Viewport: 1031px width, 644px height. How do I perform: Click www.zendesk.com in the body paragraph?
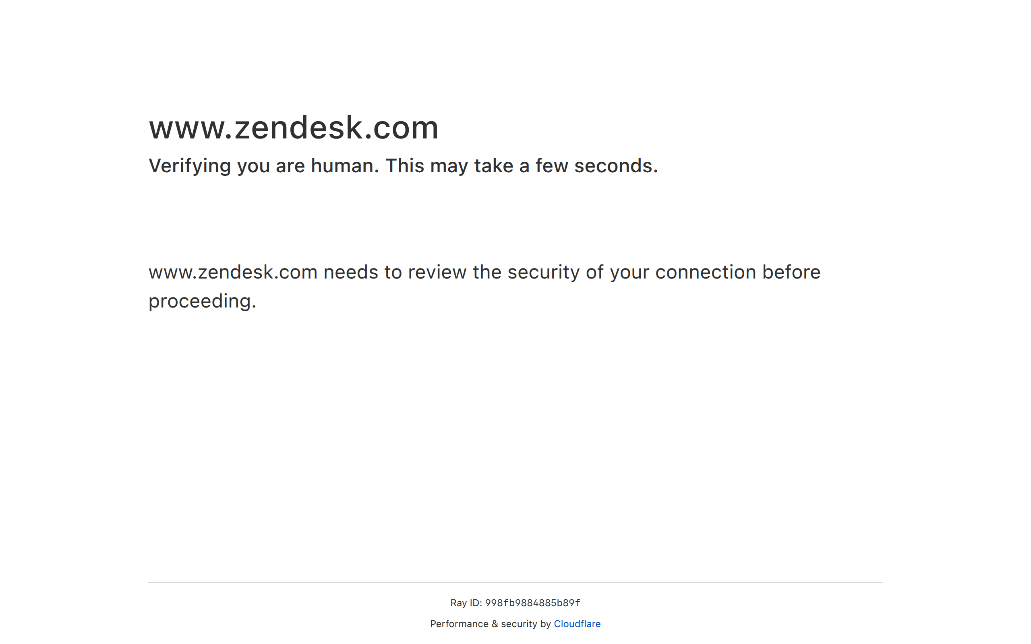click(233, 272)
